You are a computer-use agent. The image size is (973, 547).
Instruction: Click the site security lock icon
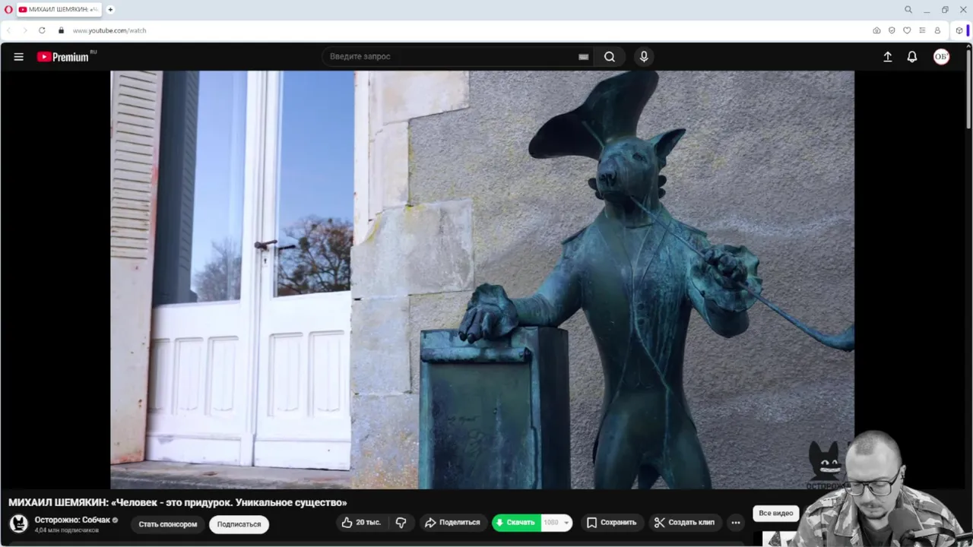tap(62, 30)
